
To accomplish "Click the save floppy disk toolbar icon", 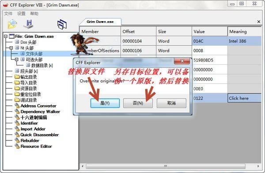I will click(29, 24).
